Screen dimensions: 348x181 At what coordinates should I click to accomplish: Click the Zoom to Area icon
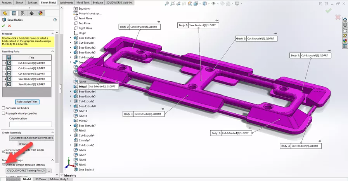coord(173,3)
